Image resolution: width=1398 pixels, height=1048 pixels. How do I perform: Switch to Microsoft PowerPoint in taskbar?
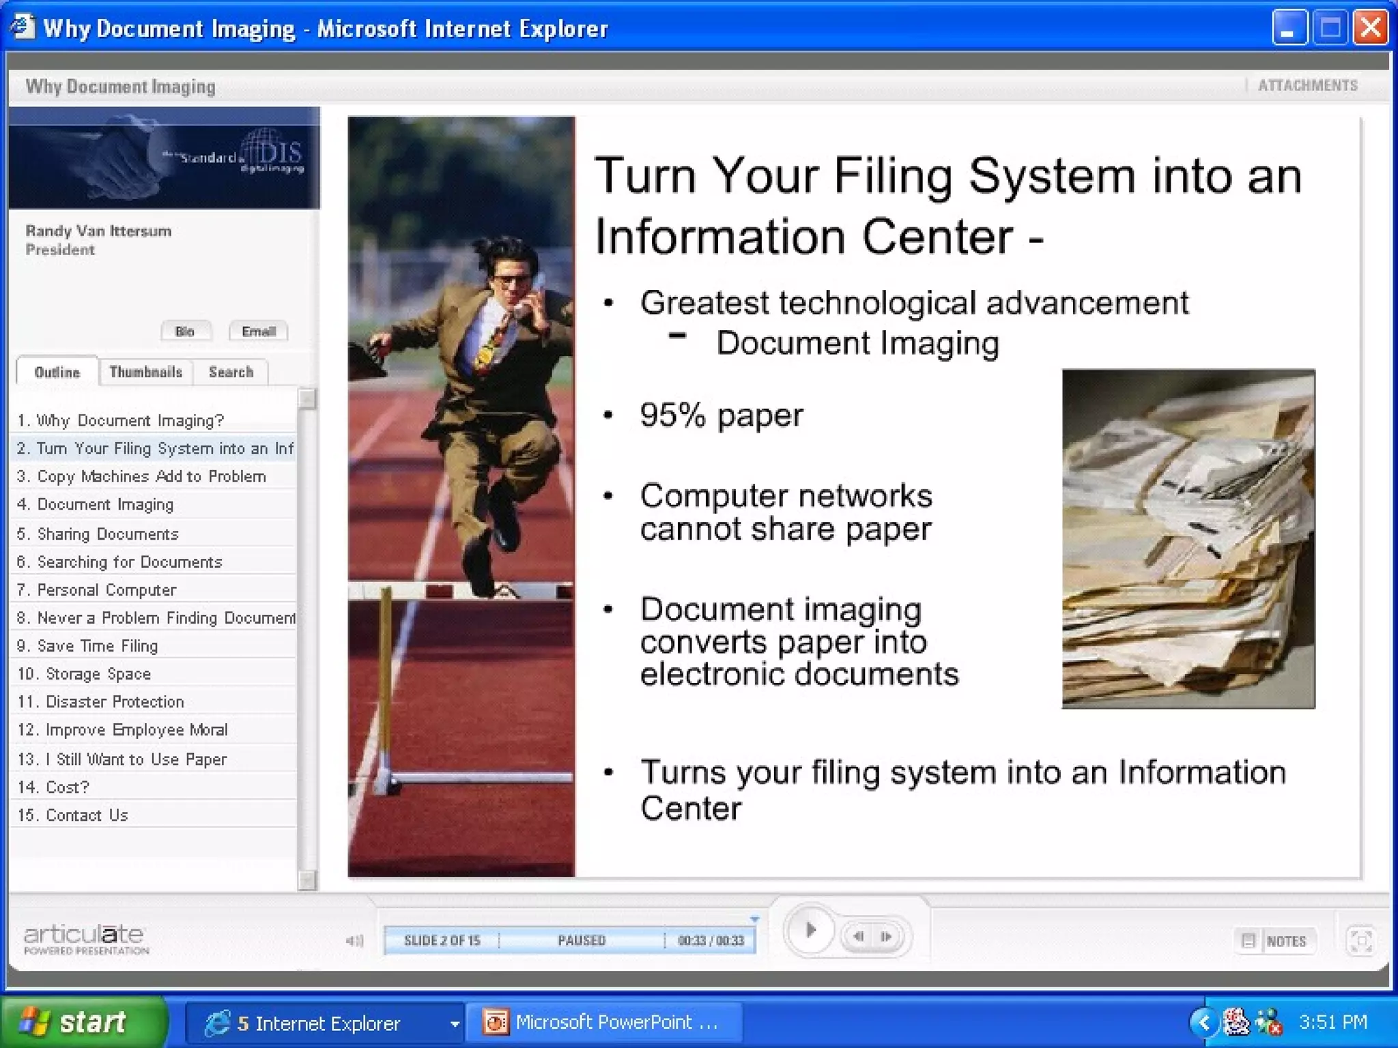tap(603, 1022)
